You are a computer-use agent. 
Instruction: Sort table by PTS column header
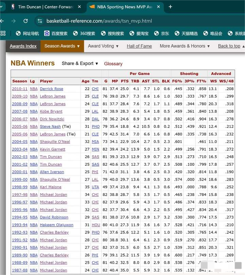click(x=125, y=81)
